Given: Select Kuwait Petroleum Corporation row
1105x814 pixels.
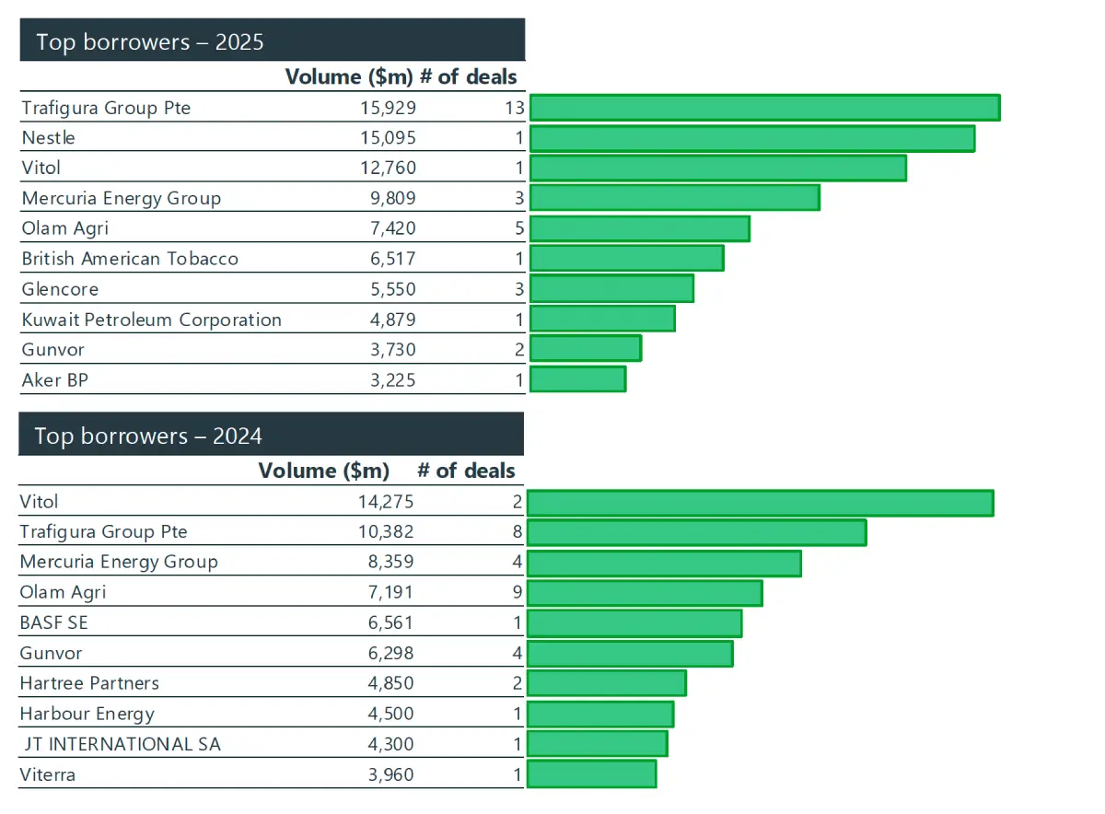Looking at the screenshot, I should pos(273,320).
